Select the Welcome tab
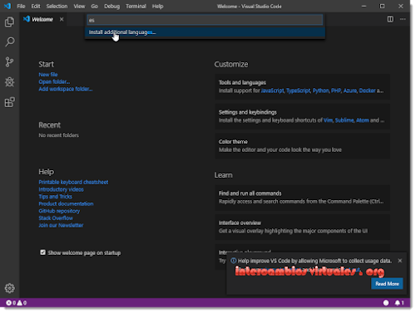This screenshot has height=313, width=416. tap(42, 19)
